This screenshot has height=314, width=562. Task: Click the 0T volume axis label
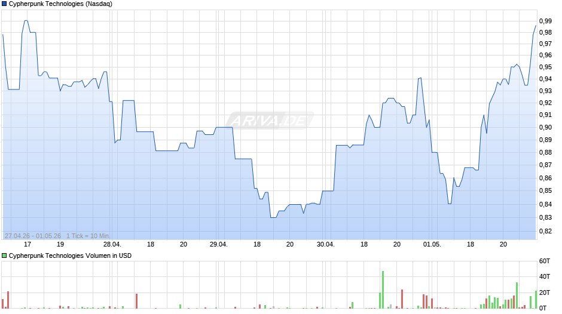[x=543, y=308]
